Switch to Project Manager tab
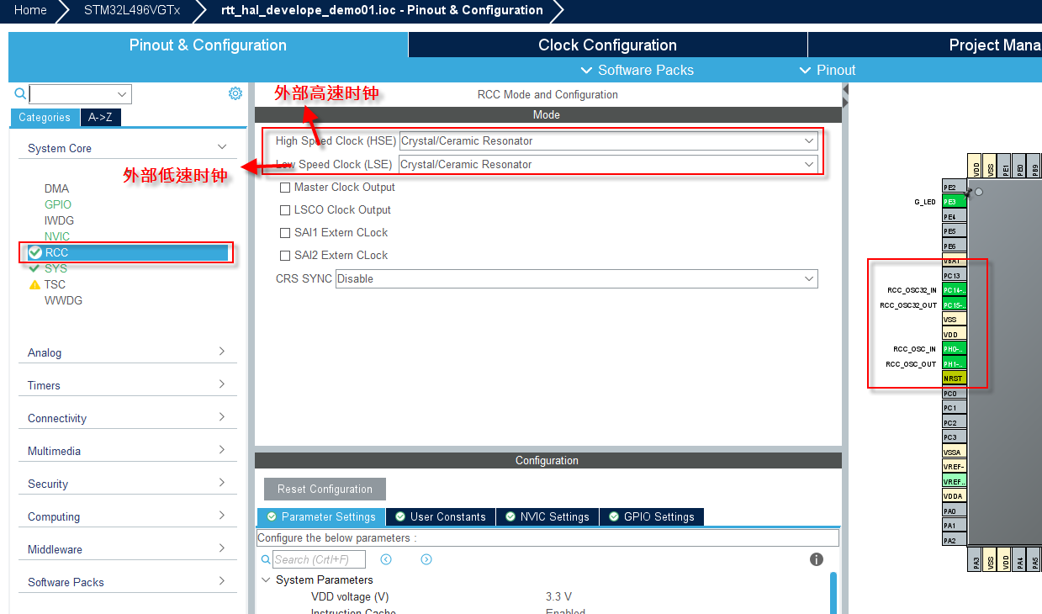The width and height of the screenshot is (1042, 614). [x=925, y=45]
